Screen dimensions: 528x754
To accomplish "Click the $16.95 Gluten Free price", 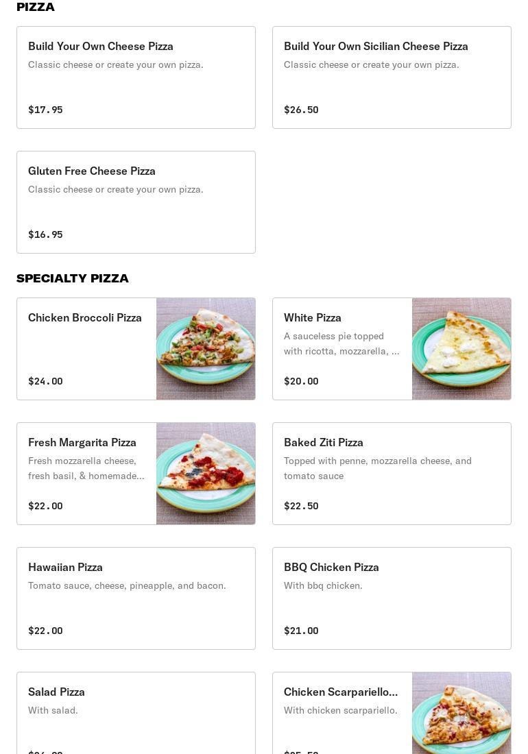I will [45, 234].
